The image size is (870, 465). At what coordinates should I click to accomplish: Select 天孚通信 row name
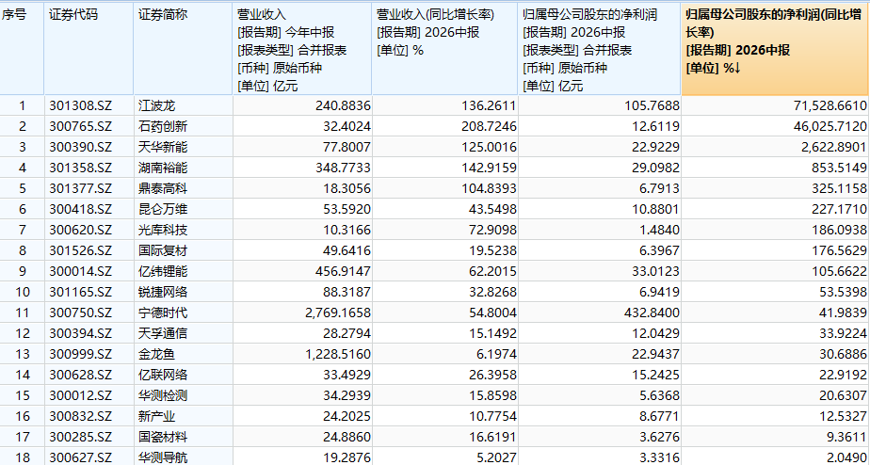point(163,333)
